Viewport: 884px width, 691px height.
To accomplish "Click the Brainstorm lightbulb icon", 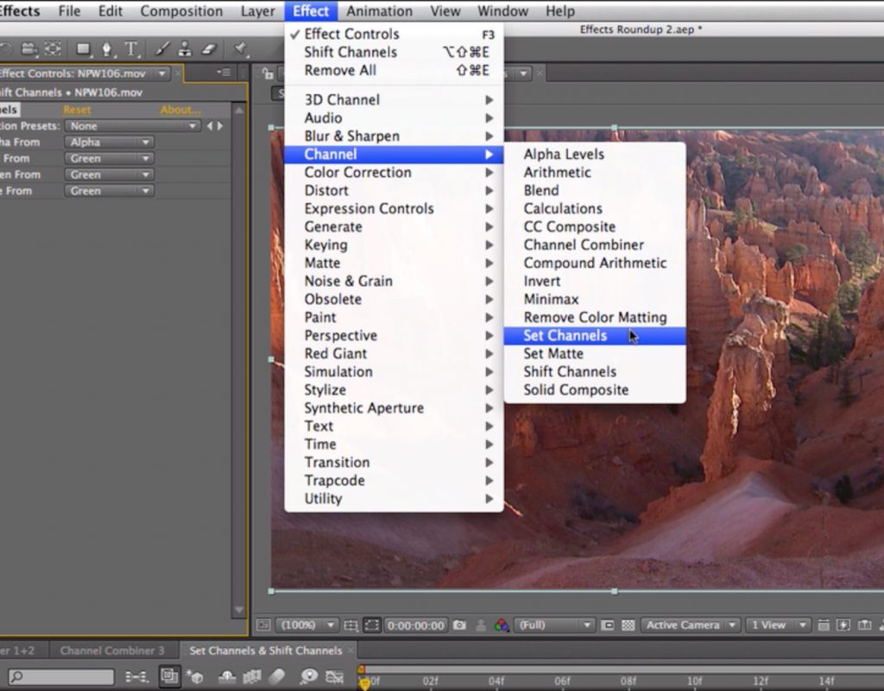I will pyautogui.click(x=309, y=676).
